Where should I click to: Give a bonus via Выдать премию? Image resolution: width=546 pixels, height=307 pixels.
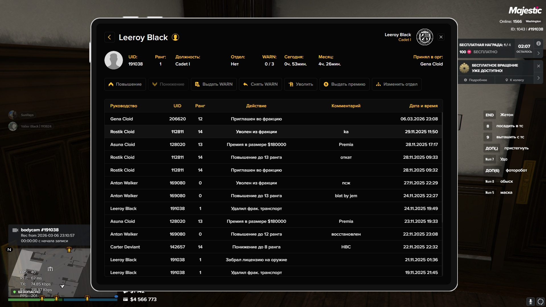point(345,84)
